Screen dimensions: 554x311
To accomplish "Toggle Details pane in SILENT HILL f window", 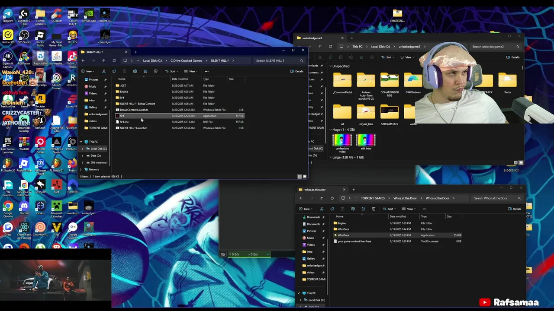I will (297, 71).
